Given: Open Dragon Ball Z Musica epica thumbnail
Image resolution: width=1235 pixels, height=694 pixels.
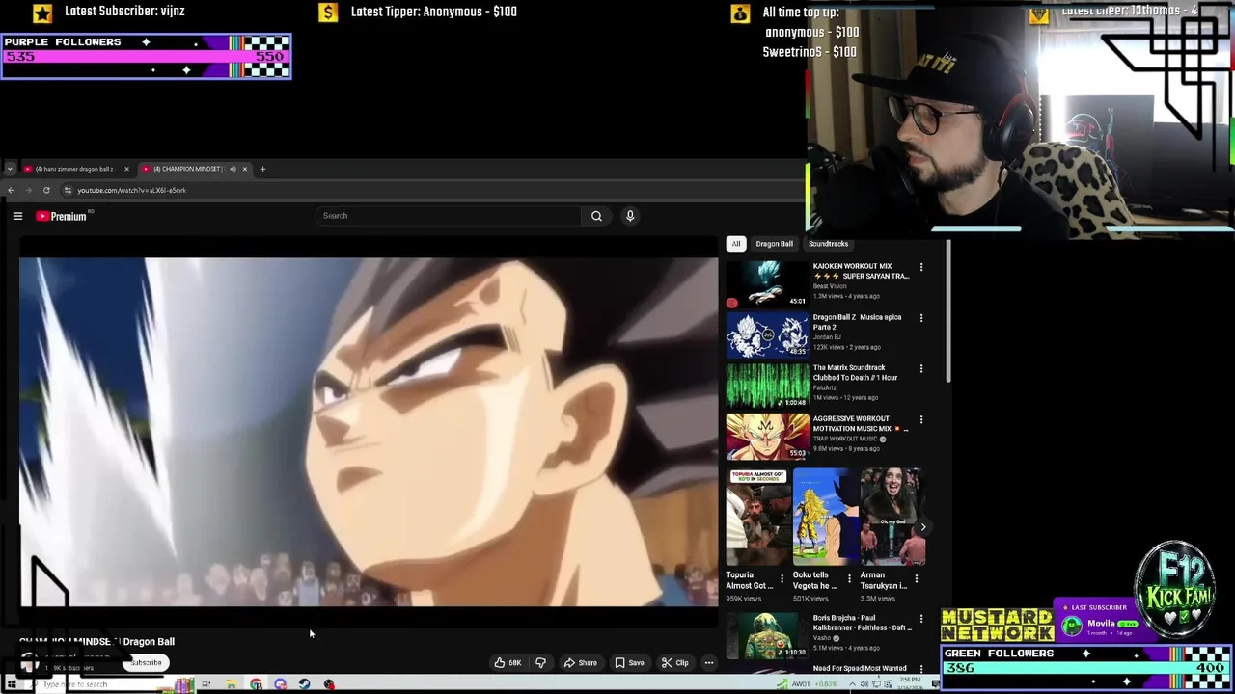Looking at the screenshot, I should pyautogui.click(x=768, y=334).
